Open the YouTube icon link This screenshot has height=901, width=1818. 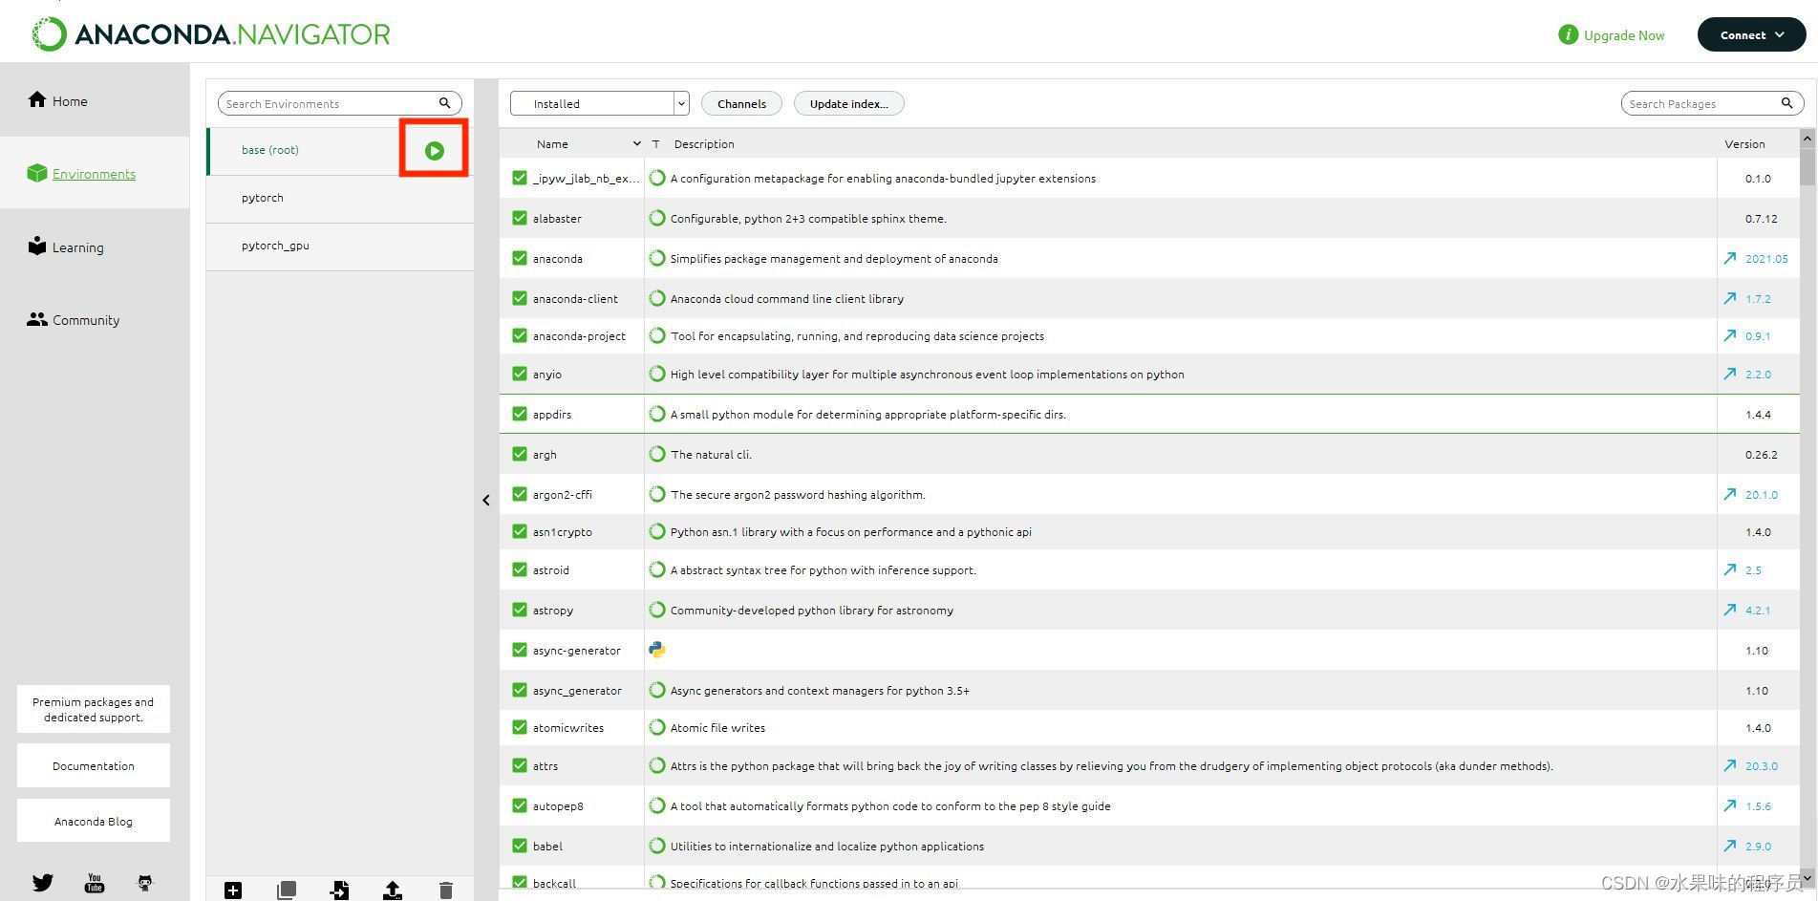[x=95, y=883]
